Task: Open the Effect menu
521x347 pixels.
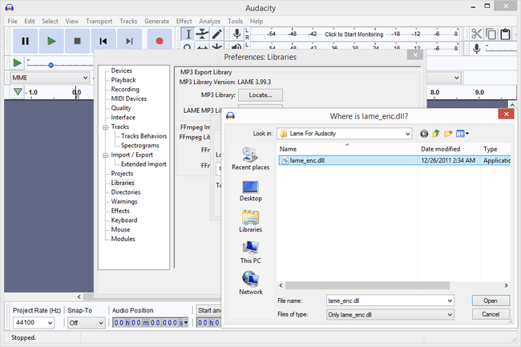Action: (x=184, y=21)
